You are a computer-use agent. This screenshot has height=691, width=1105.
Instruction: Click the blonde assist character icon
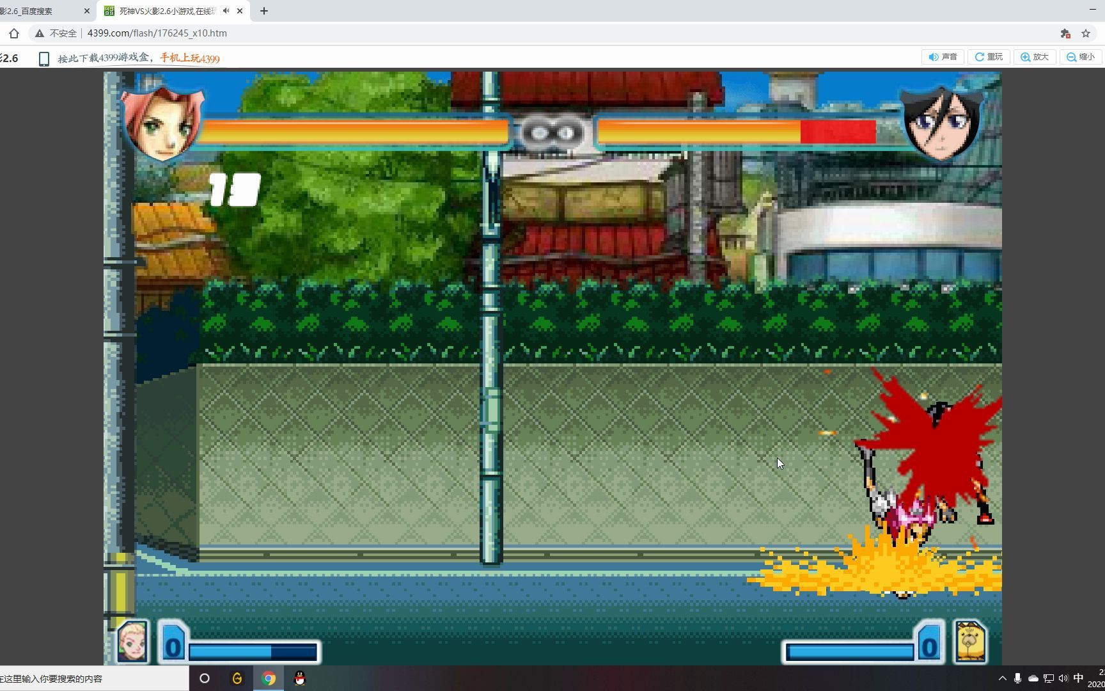(x=132, y=642)
